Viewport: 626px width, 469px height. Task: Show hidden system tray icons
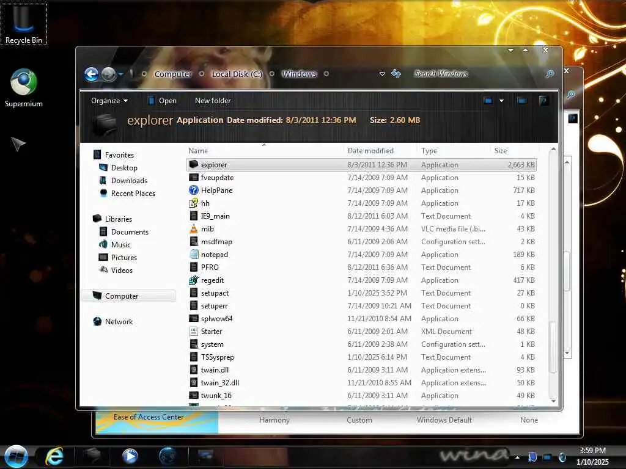coord(517,457)
